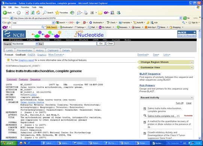Viewport: 203px width, 146px height.
Task: Select Protein in the NCBI black navigation bar
Action: tap(58, 40)
